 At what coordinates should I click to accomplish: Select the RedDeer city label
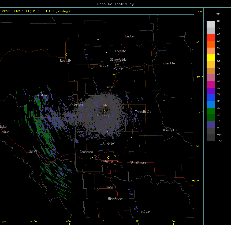(118, 68)
